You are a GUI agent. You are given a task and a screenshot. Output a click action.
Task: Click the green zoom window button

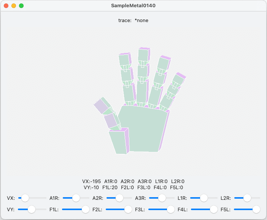point(21,6)
